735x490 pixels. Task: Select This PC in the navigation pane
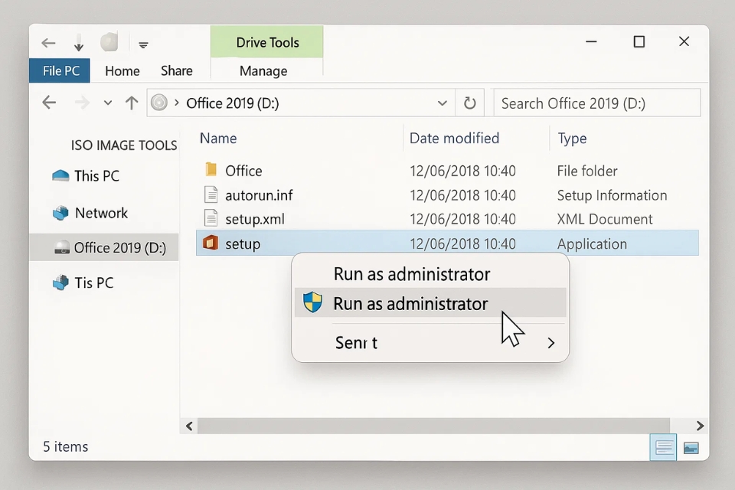tap(97, 176)
